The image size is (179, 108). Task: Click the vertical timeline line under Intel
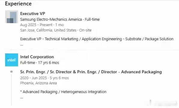point(11,90)
